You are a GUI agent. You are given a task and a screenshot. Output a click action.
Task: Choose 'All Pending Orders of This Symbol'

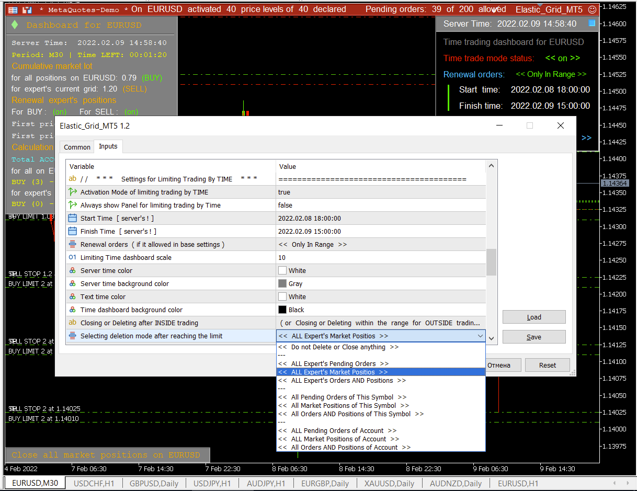[381, 397]
